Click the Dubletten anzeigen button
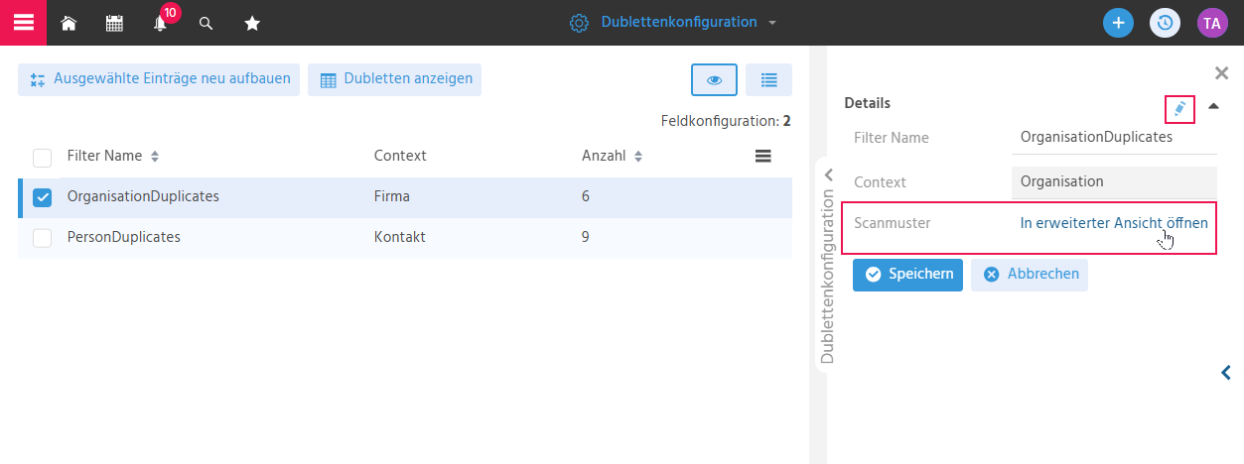The width and height of the screenshot is (1244, 464). pyautogui.click(x=394, y=79)
